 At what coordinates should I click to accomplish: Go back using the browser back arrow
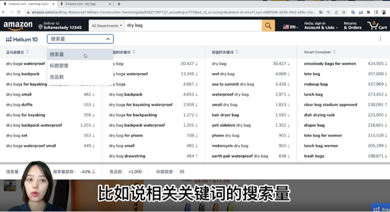point(4,12)
